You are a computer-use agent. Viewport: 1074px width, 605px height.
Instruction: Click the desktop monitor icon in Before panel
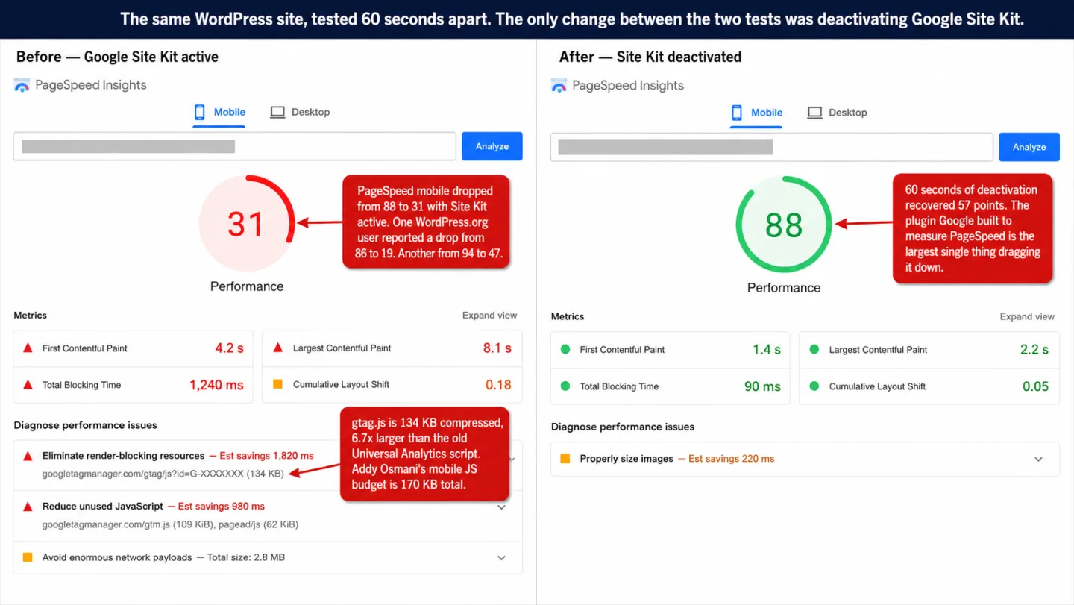click(x=277, y=112)
